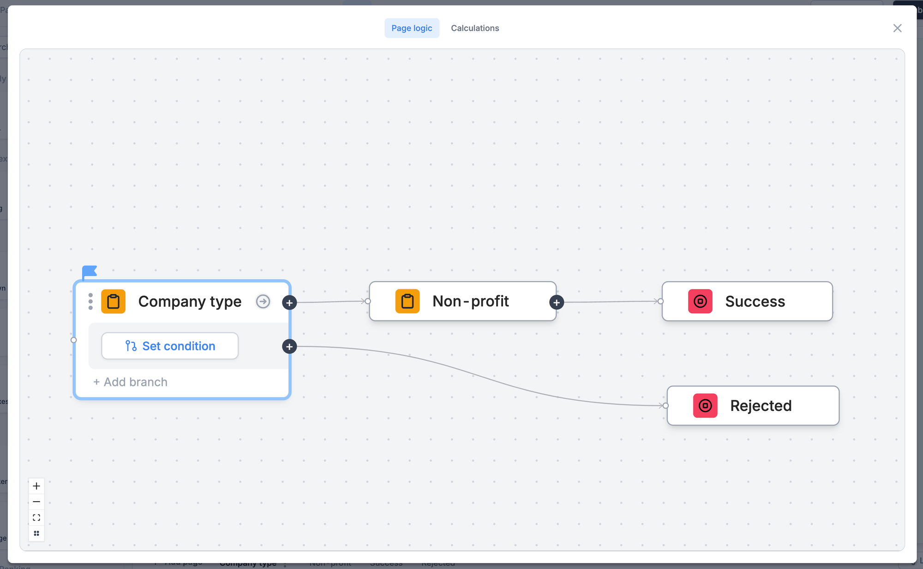Select the Page logic tab
This screenshot has height=569, width=923.
[411, 28]
